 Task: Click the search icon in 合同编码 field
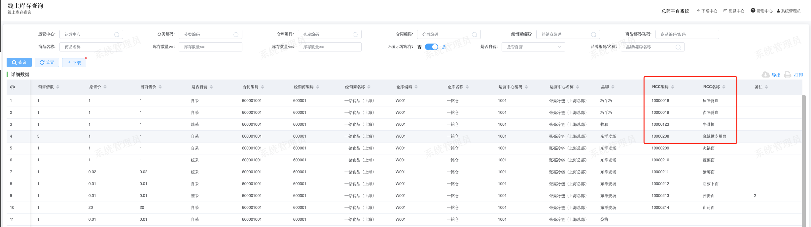(x=475, y=35)
